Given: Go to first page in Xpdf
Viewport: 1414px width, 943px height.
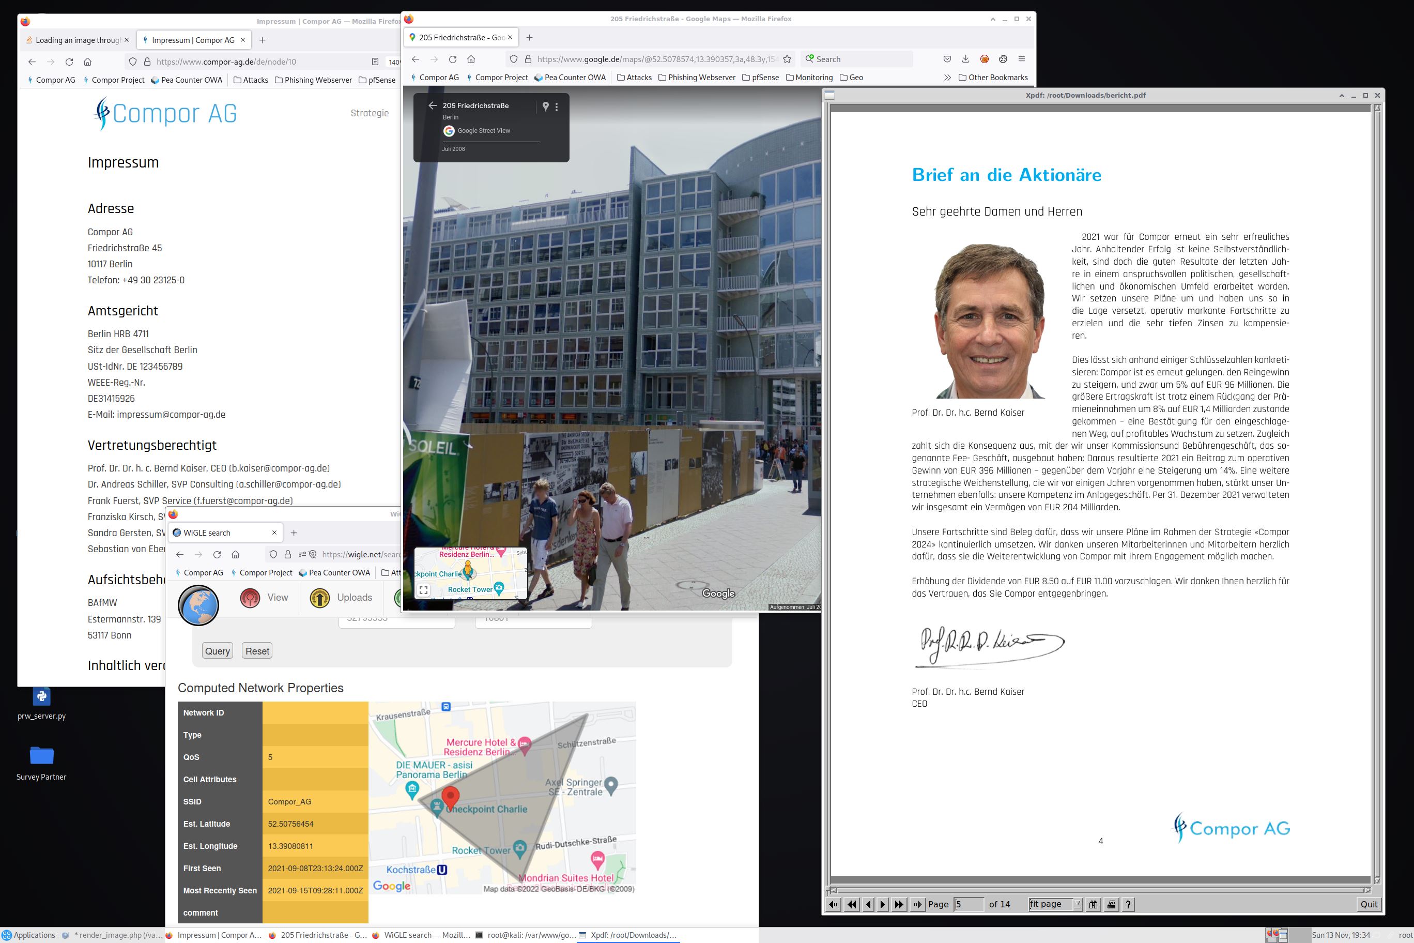Looking at the screenshot, I should click(833, 904).
